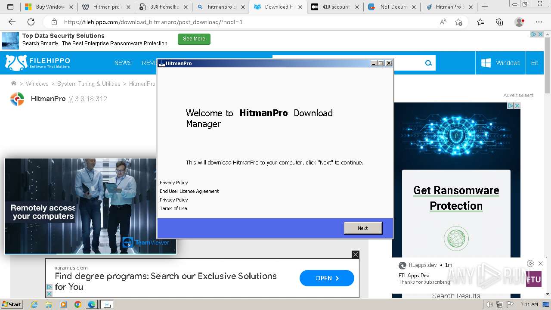
Task: Click the Edge tab actions menu icon
Action: [x=10, y=7]
